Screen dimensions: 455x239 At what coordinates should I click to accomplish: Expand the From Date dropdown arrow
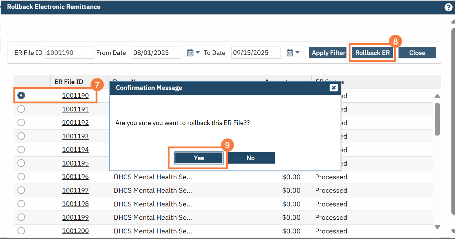point(198,52)
